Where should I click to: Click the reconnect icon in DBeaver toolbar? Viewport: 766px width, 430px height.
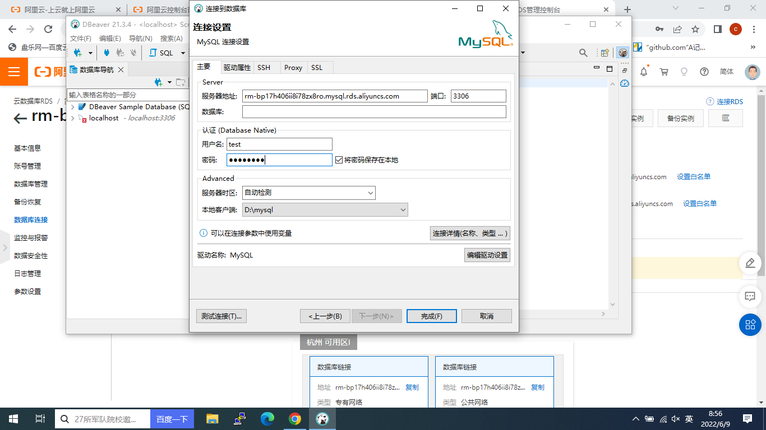[119, 53]
